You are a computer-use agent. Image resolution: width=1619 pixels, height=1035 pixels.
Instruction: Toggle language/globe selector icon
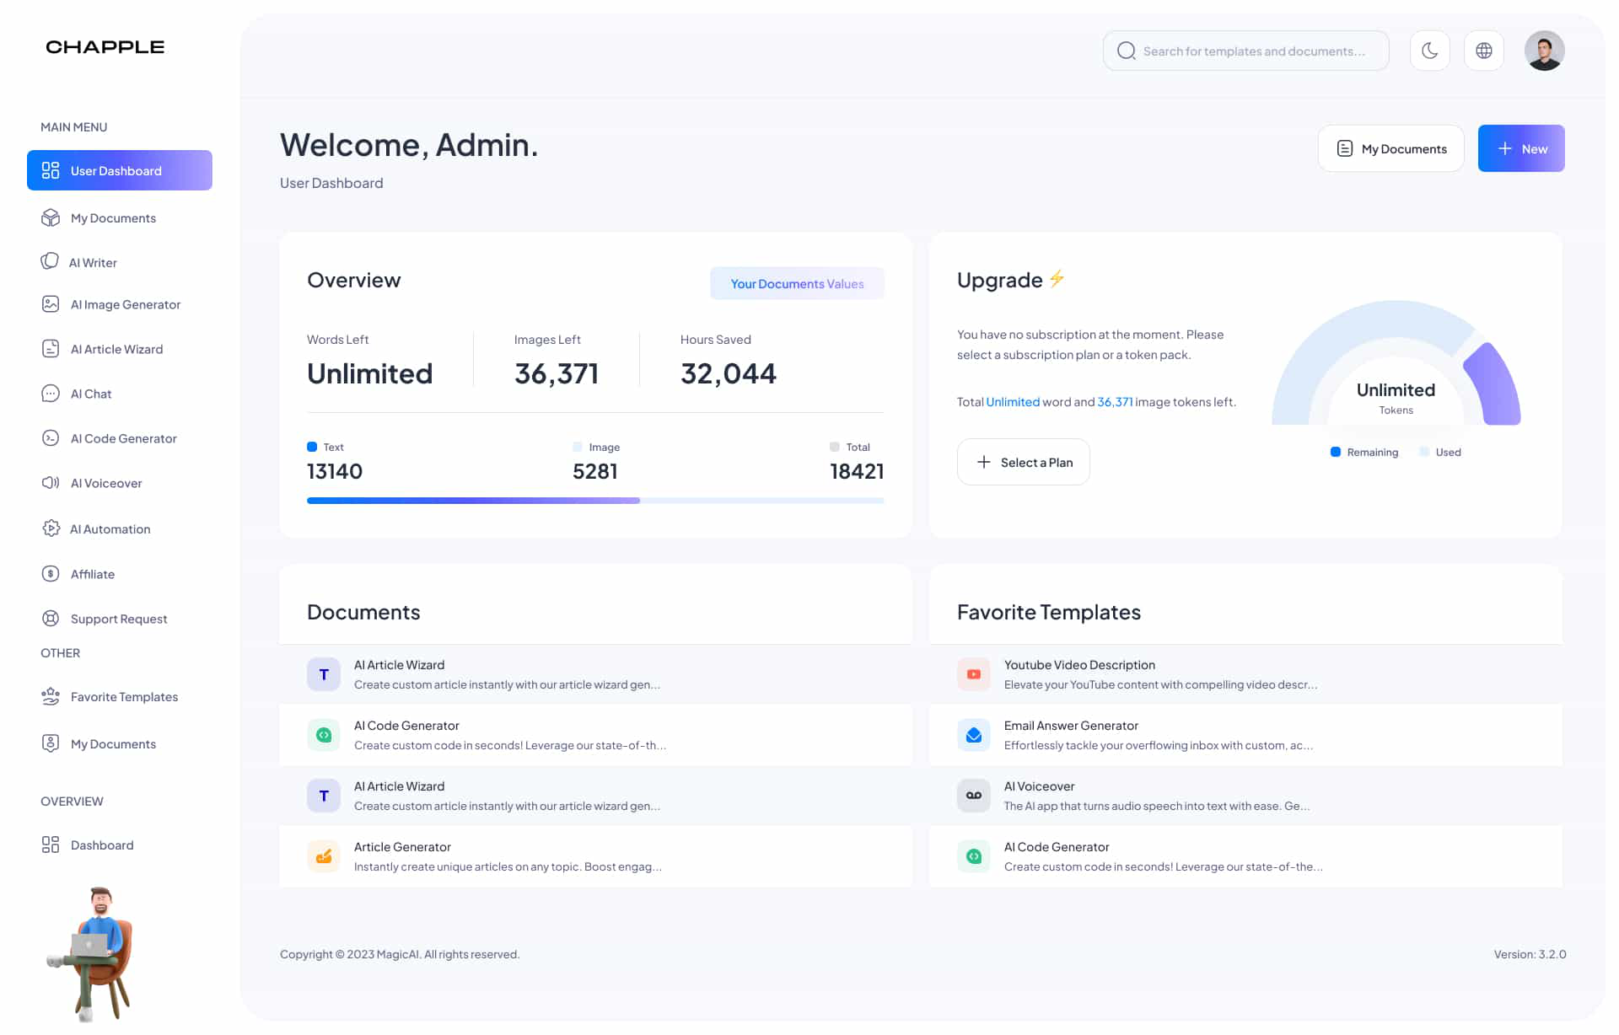point(1484,50)
